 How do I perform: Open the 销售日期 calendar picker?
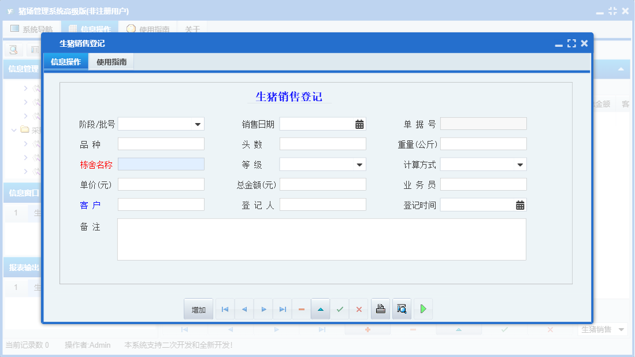pyautogui.click(x=359, y=124)
